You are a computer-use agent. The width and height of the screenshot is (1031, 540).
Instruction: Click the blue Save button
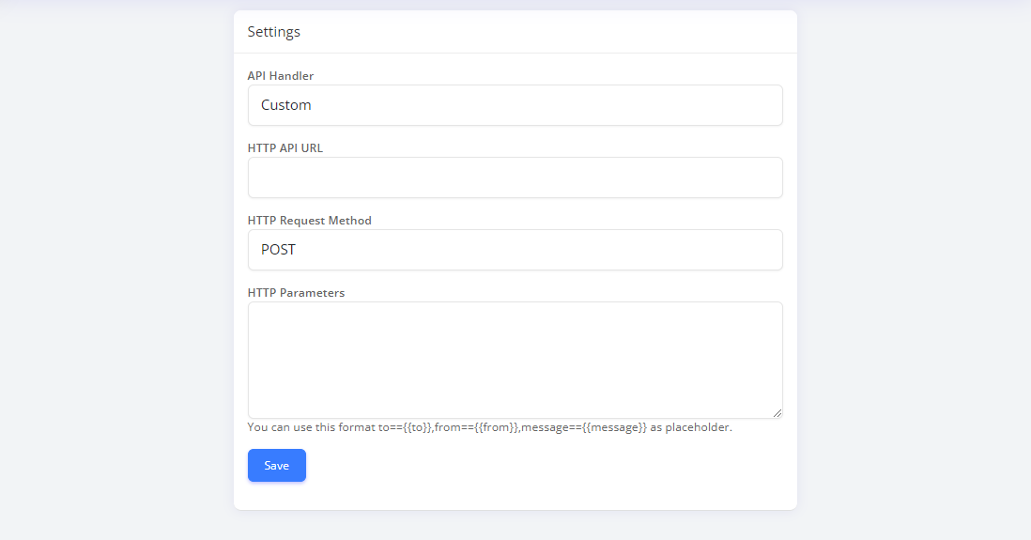tap(277, 466)
